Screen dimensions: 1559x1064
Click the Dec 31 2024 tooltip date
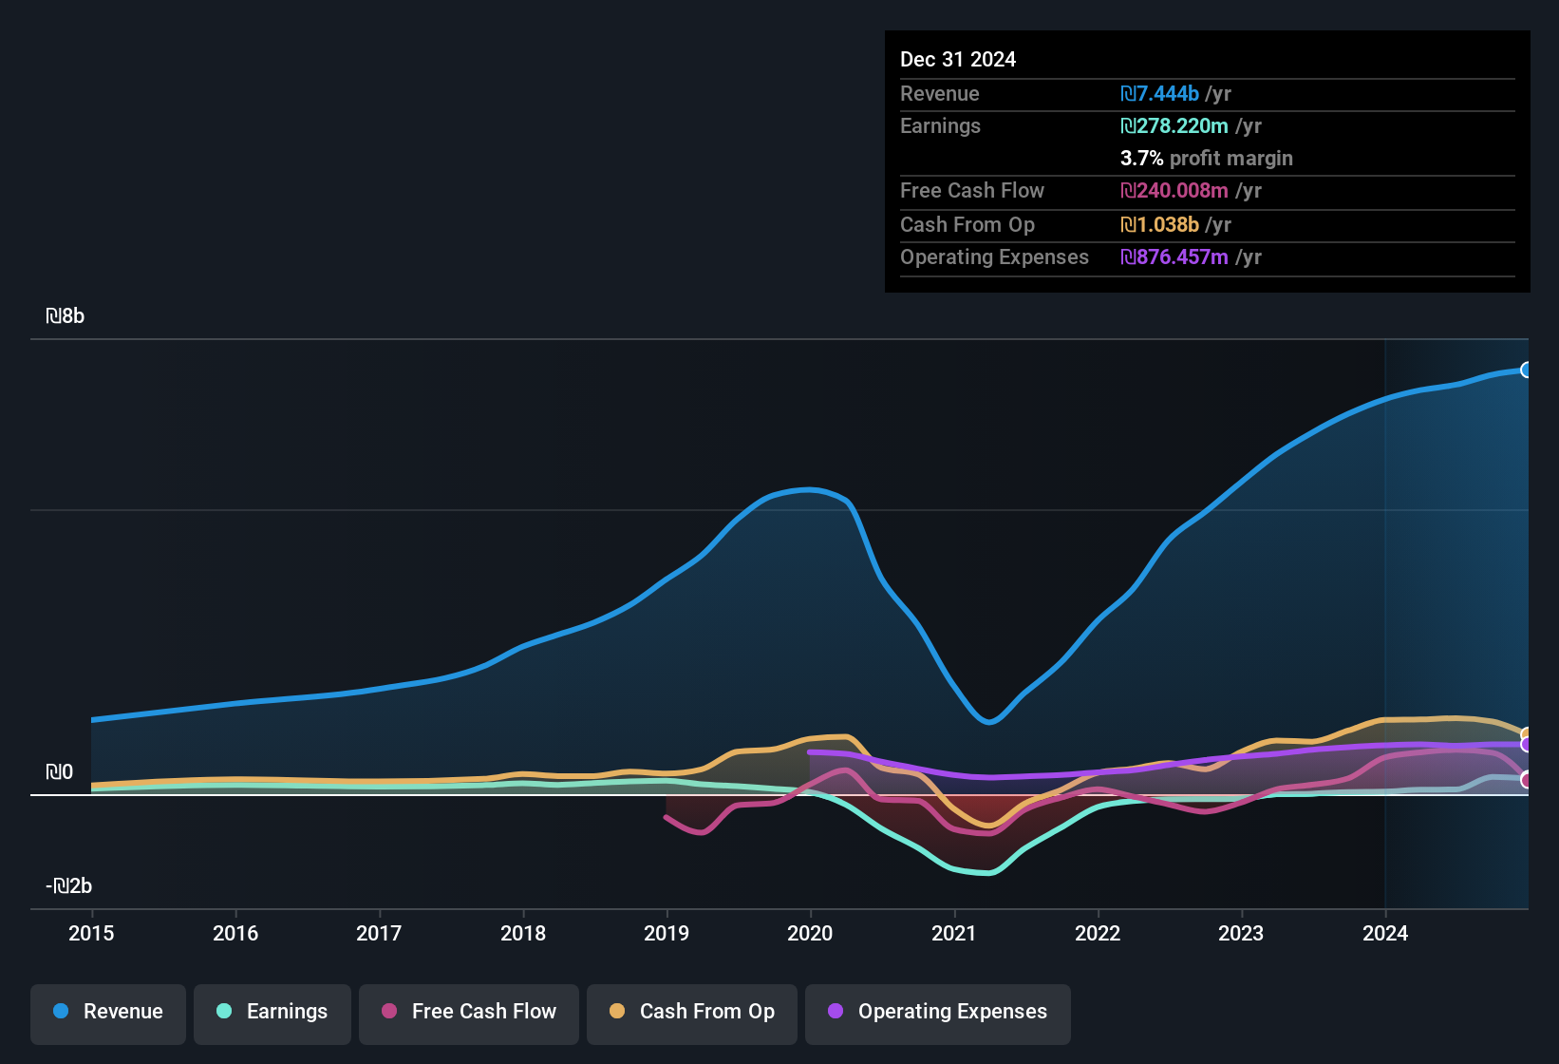[x=958, y=60]
